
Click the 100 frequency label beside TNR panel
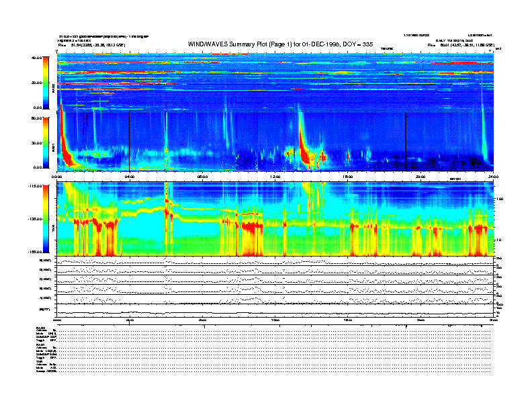pos(500,199)
